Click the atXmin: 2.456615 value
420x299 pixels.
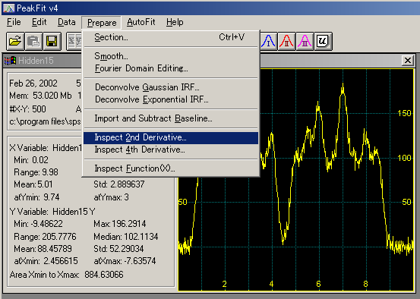(x=46, y=261)
